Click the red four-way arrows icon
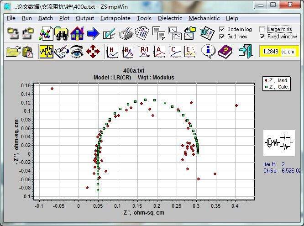The width and height of the screenshot is (304, 226). [x=93, y=52]
